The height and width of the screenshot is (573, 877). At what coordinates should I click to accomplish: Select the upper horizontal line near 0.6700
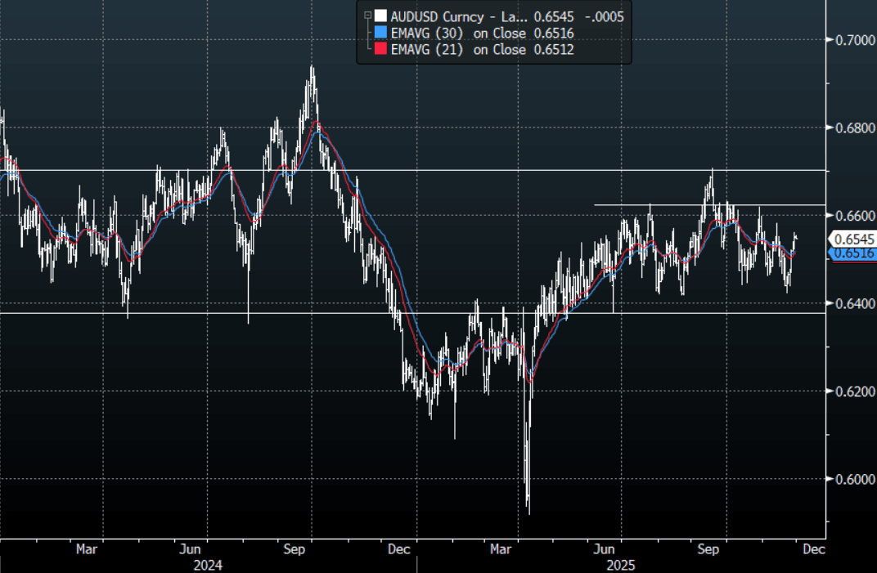409,170
